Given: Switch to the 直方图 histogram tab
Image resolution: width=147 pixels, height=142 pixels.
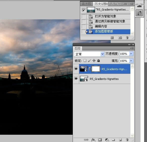Looking at the screenshot, I should (86, 4).
